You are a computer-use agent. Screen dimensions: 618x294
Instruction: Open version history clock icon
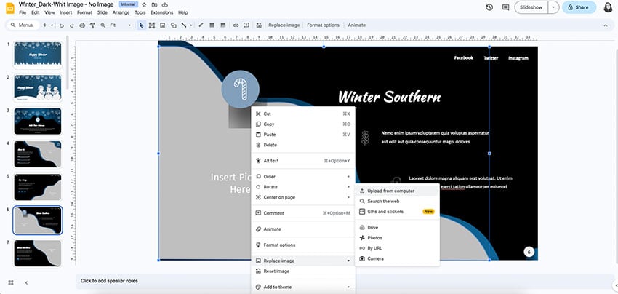point(488,7)
